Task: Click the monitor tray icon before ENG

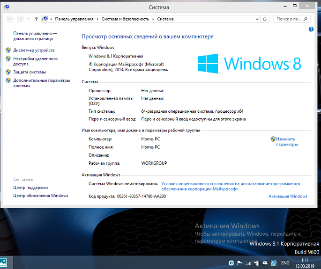Action: tap(274, 263)
